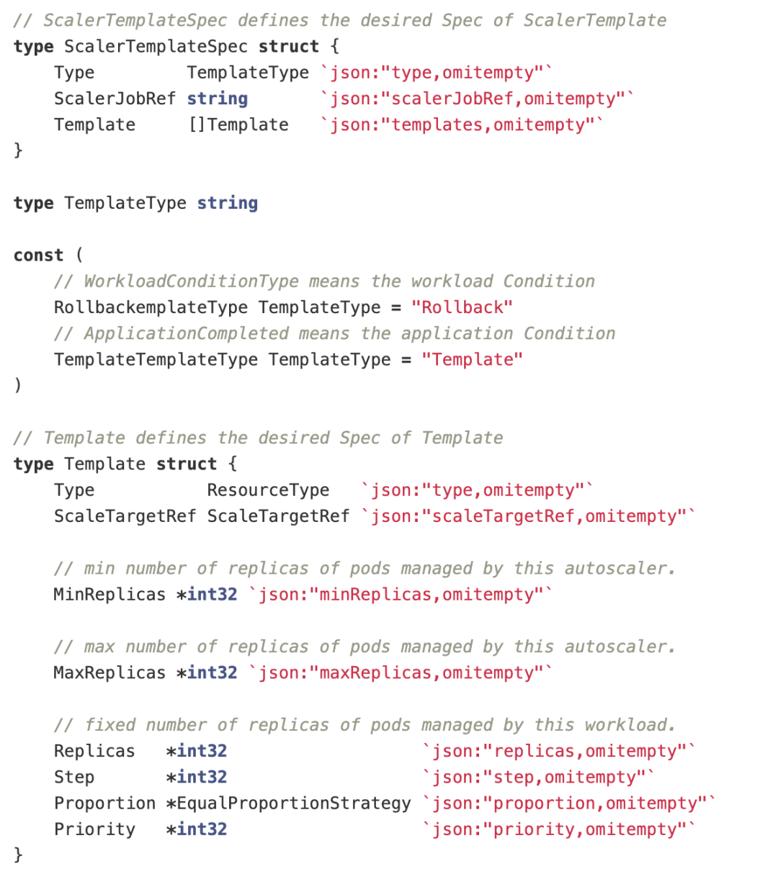Click the json scaleTargetRef tag

click(528, 516)
